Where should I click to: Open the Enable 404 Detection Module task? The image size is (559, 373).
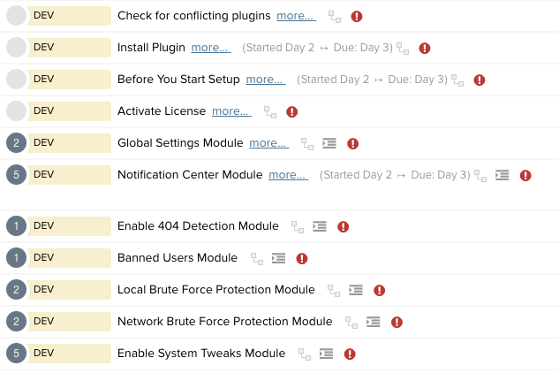[198, 226]
